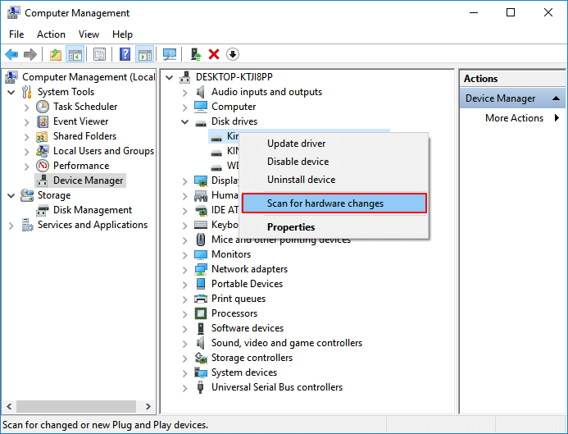Open the Action menu

tap(51, 34)
